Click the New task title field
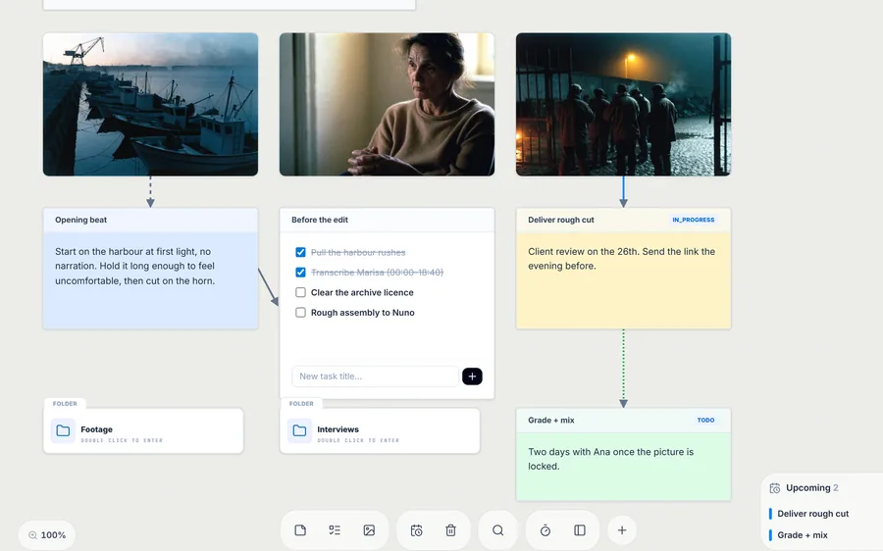The height and width of the screenshot is (551, 883). 375,376
